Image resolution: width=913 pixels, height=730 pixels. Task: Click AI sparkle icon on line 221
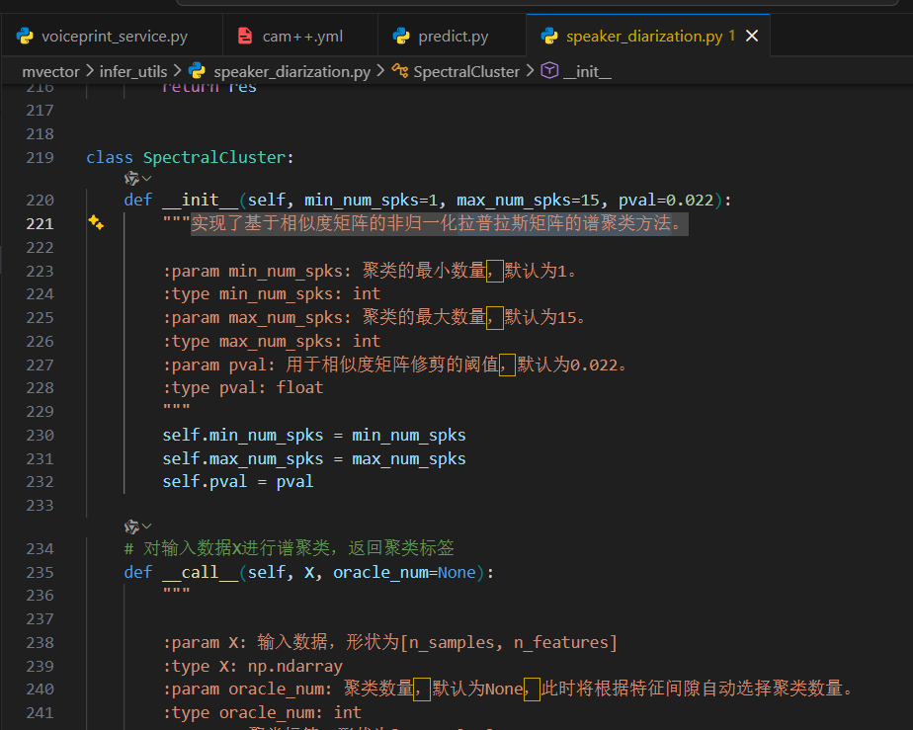tap(96, 222)
